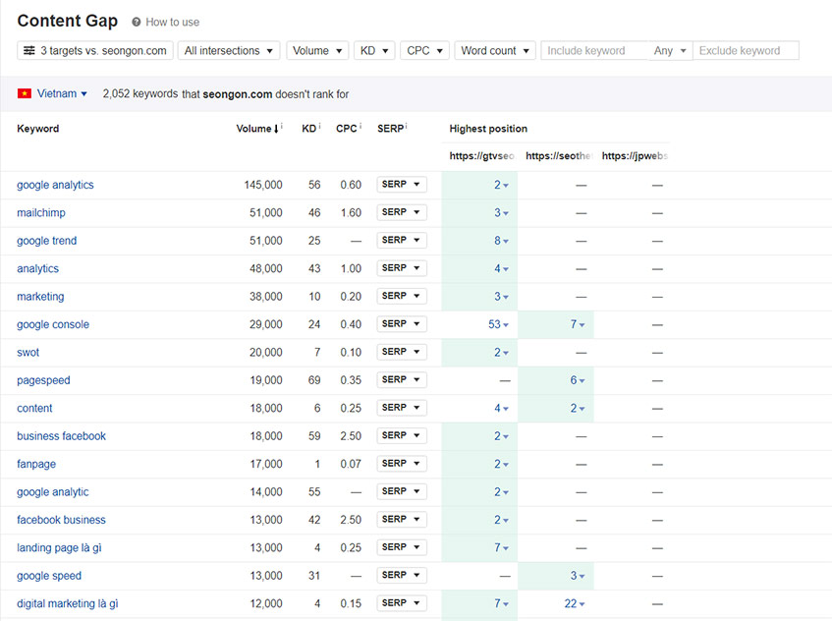832x621 pixels.
Task: Click CPC column info icon
Action: click(x=361, y=127)
